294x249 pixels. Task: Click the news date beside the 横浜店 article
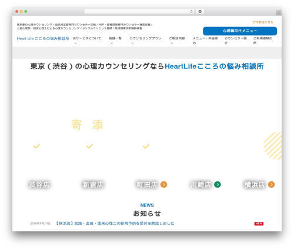(x=40, y=224)
